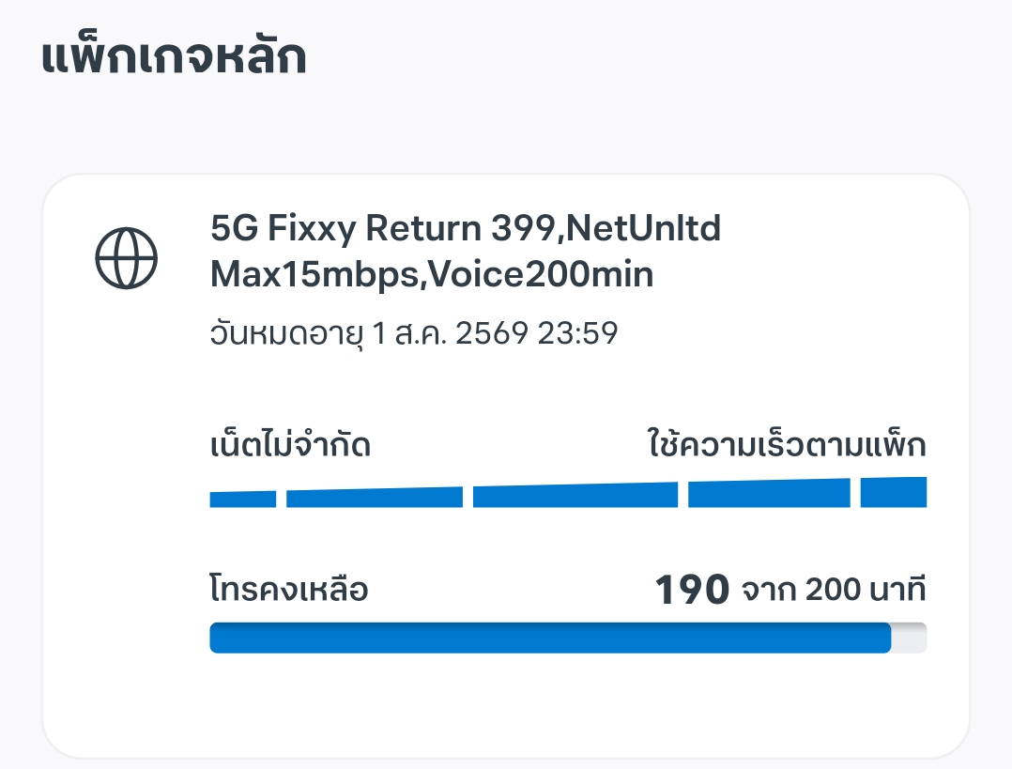Tap the โทรคงเหลือ label

[289, 591]
